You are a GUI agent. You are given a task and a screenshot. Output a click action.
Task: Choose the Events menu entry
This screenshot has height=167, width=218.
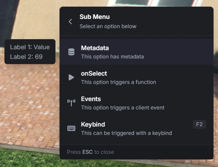[137, 103]
